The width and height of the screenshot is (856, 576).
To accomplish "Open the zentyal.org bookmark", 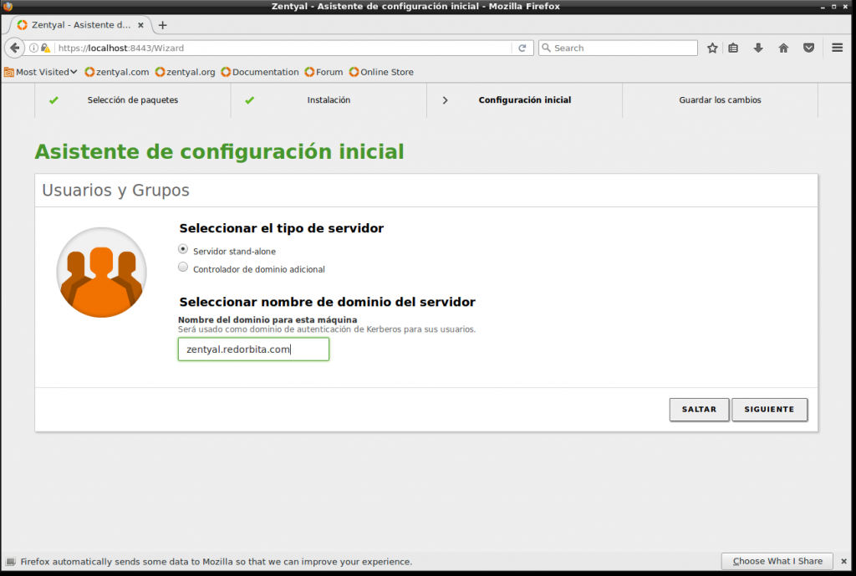I will pyautogui.click(x=185, y=72).
